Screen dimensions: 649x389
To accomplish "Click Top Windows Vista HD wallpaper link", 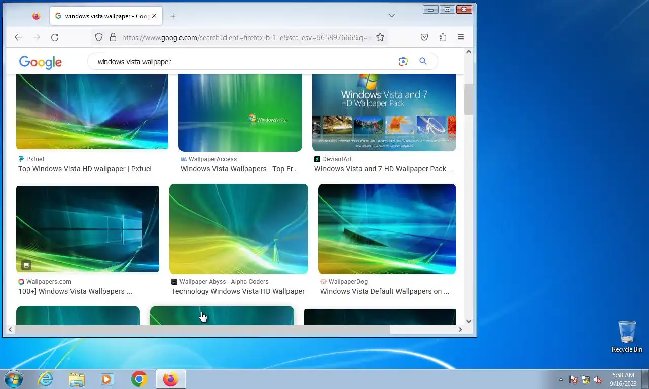I will click(85, 169).
